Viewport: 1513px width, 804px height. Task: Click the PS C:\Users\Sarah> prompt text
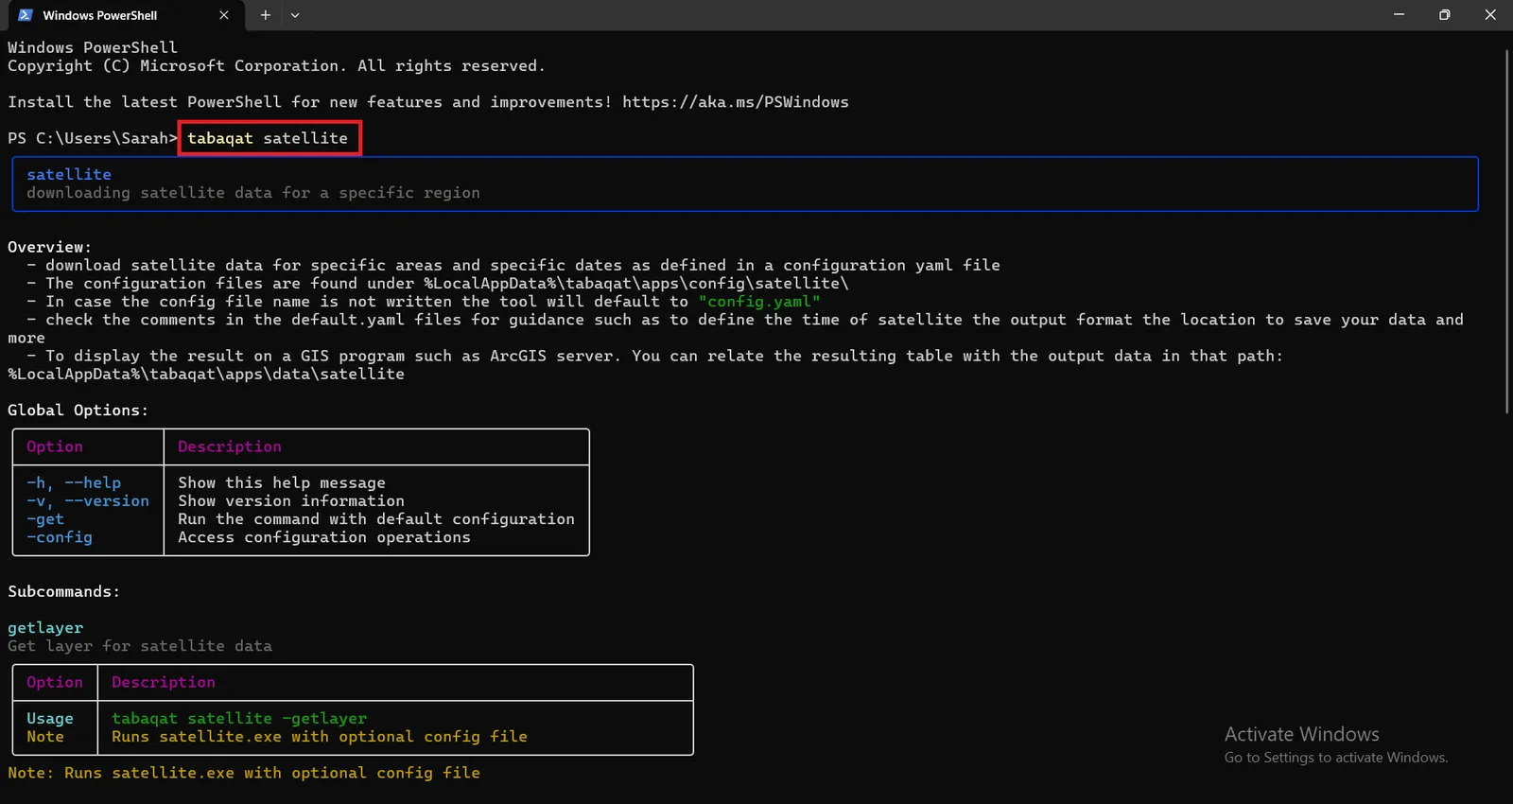pos(93,138)
